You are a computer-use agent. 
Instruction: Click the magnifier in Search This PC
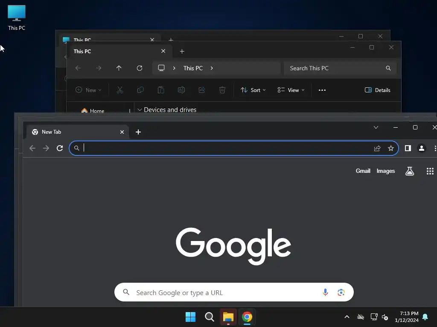point(388,68)
